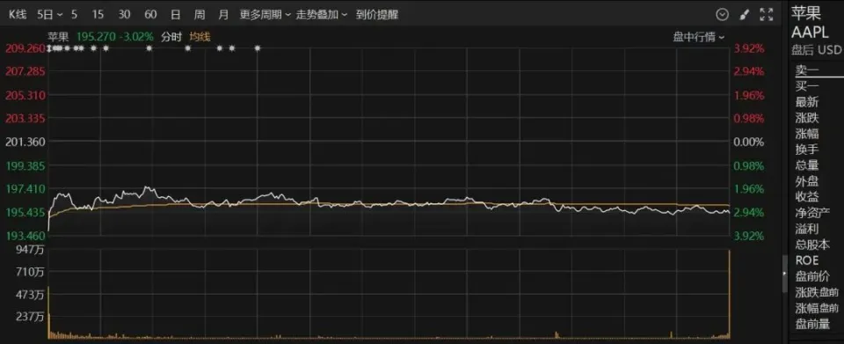Expand the 盘中行情 session dropdown
Image resolution: width=844 pixels, height=344 pixels.
pyautogui.click(x=699, y=37)
